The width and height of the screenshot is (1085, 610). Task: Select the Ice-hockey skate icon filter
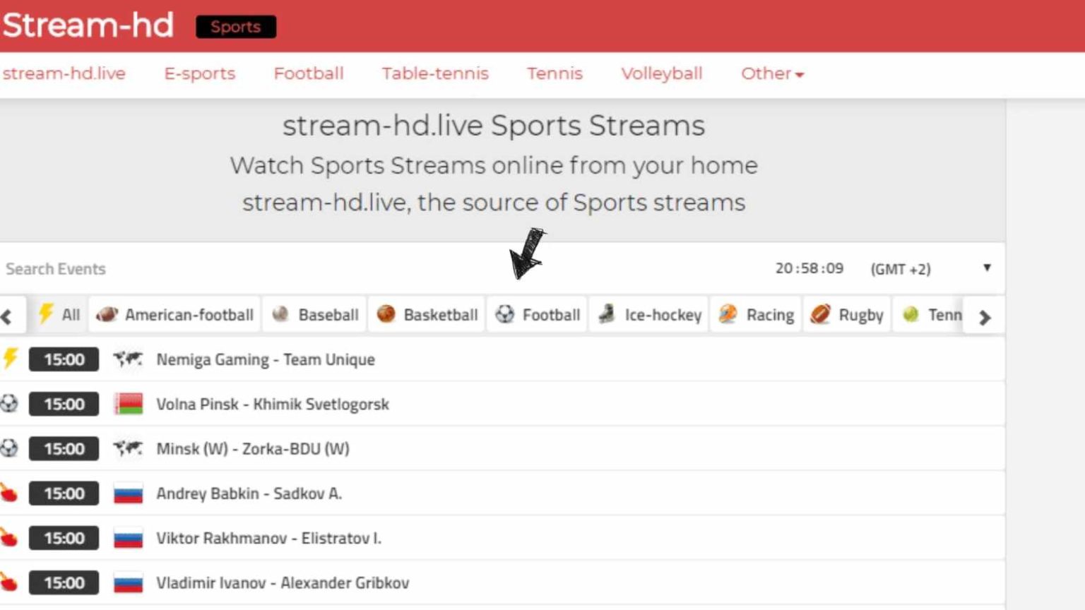(607, 314)
